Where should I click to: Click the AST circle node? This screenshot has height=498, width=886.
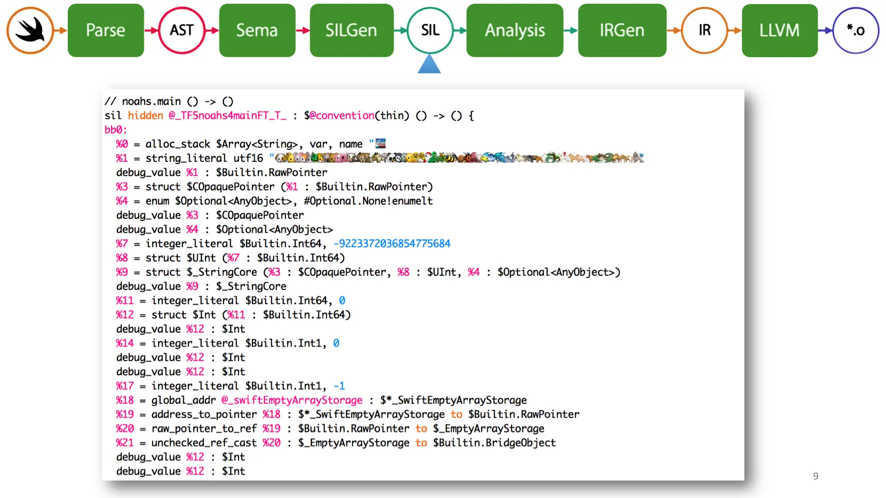click(181, 30)
